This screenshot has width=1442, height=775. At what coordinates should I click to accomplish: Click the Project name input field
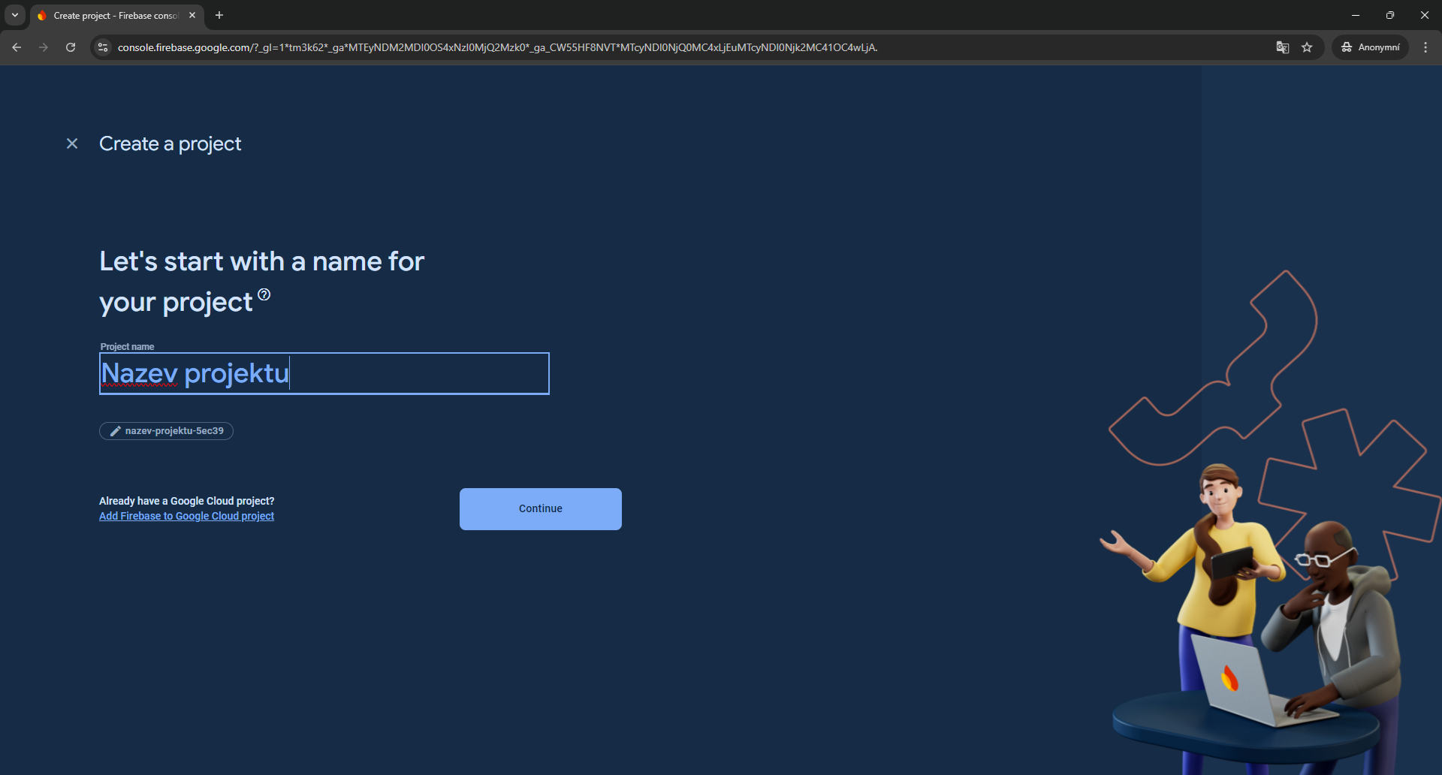click(324, 373)
